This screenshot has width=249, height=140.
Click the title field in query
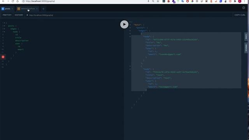pyautogui.click(x=18, y=38)
